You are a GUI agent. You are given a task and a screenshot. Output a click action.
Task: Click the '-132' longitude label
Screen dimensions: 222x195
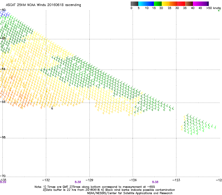[x=46, y=180]
